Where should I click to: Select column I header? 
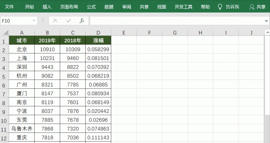click(x=226, y=33)
